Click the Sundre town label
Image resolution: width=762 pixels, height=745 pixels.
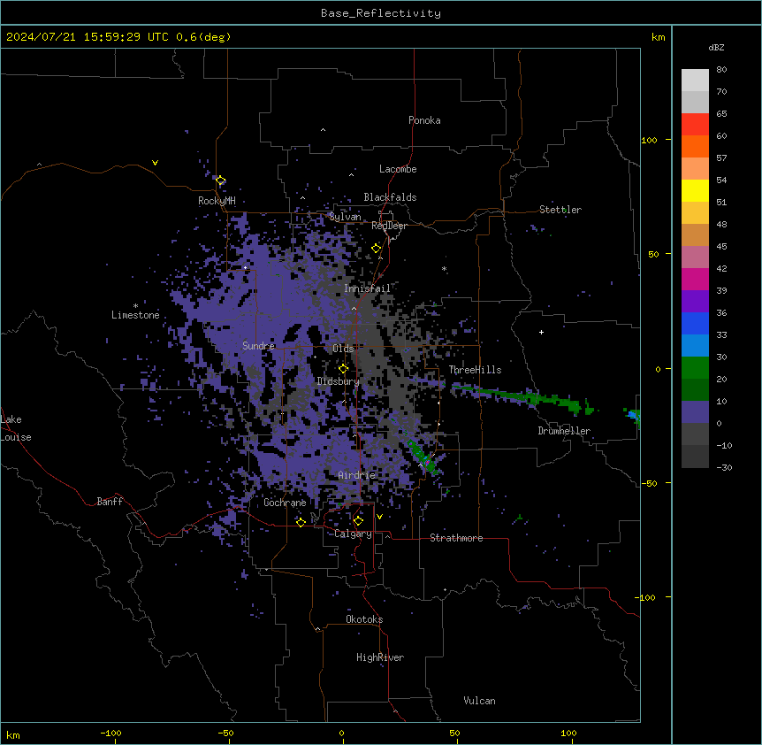click(x=258, y=346)
